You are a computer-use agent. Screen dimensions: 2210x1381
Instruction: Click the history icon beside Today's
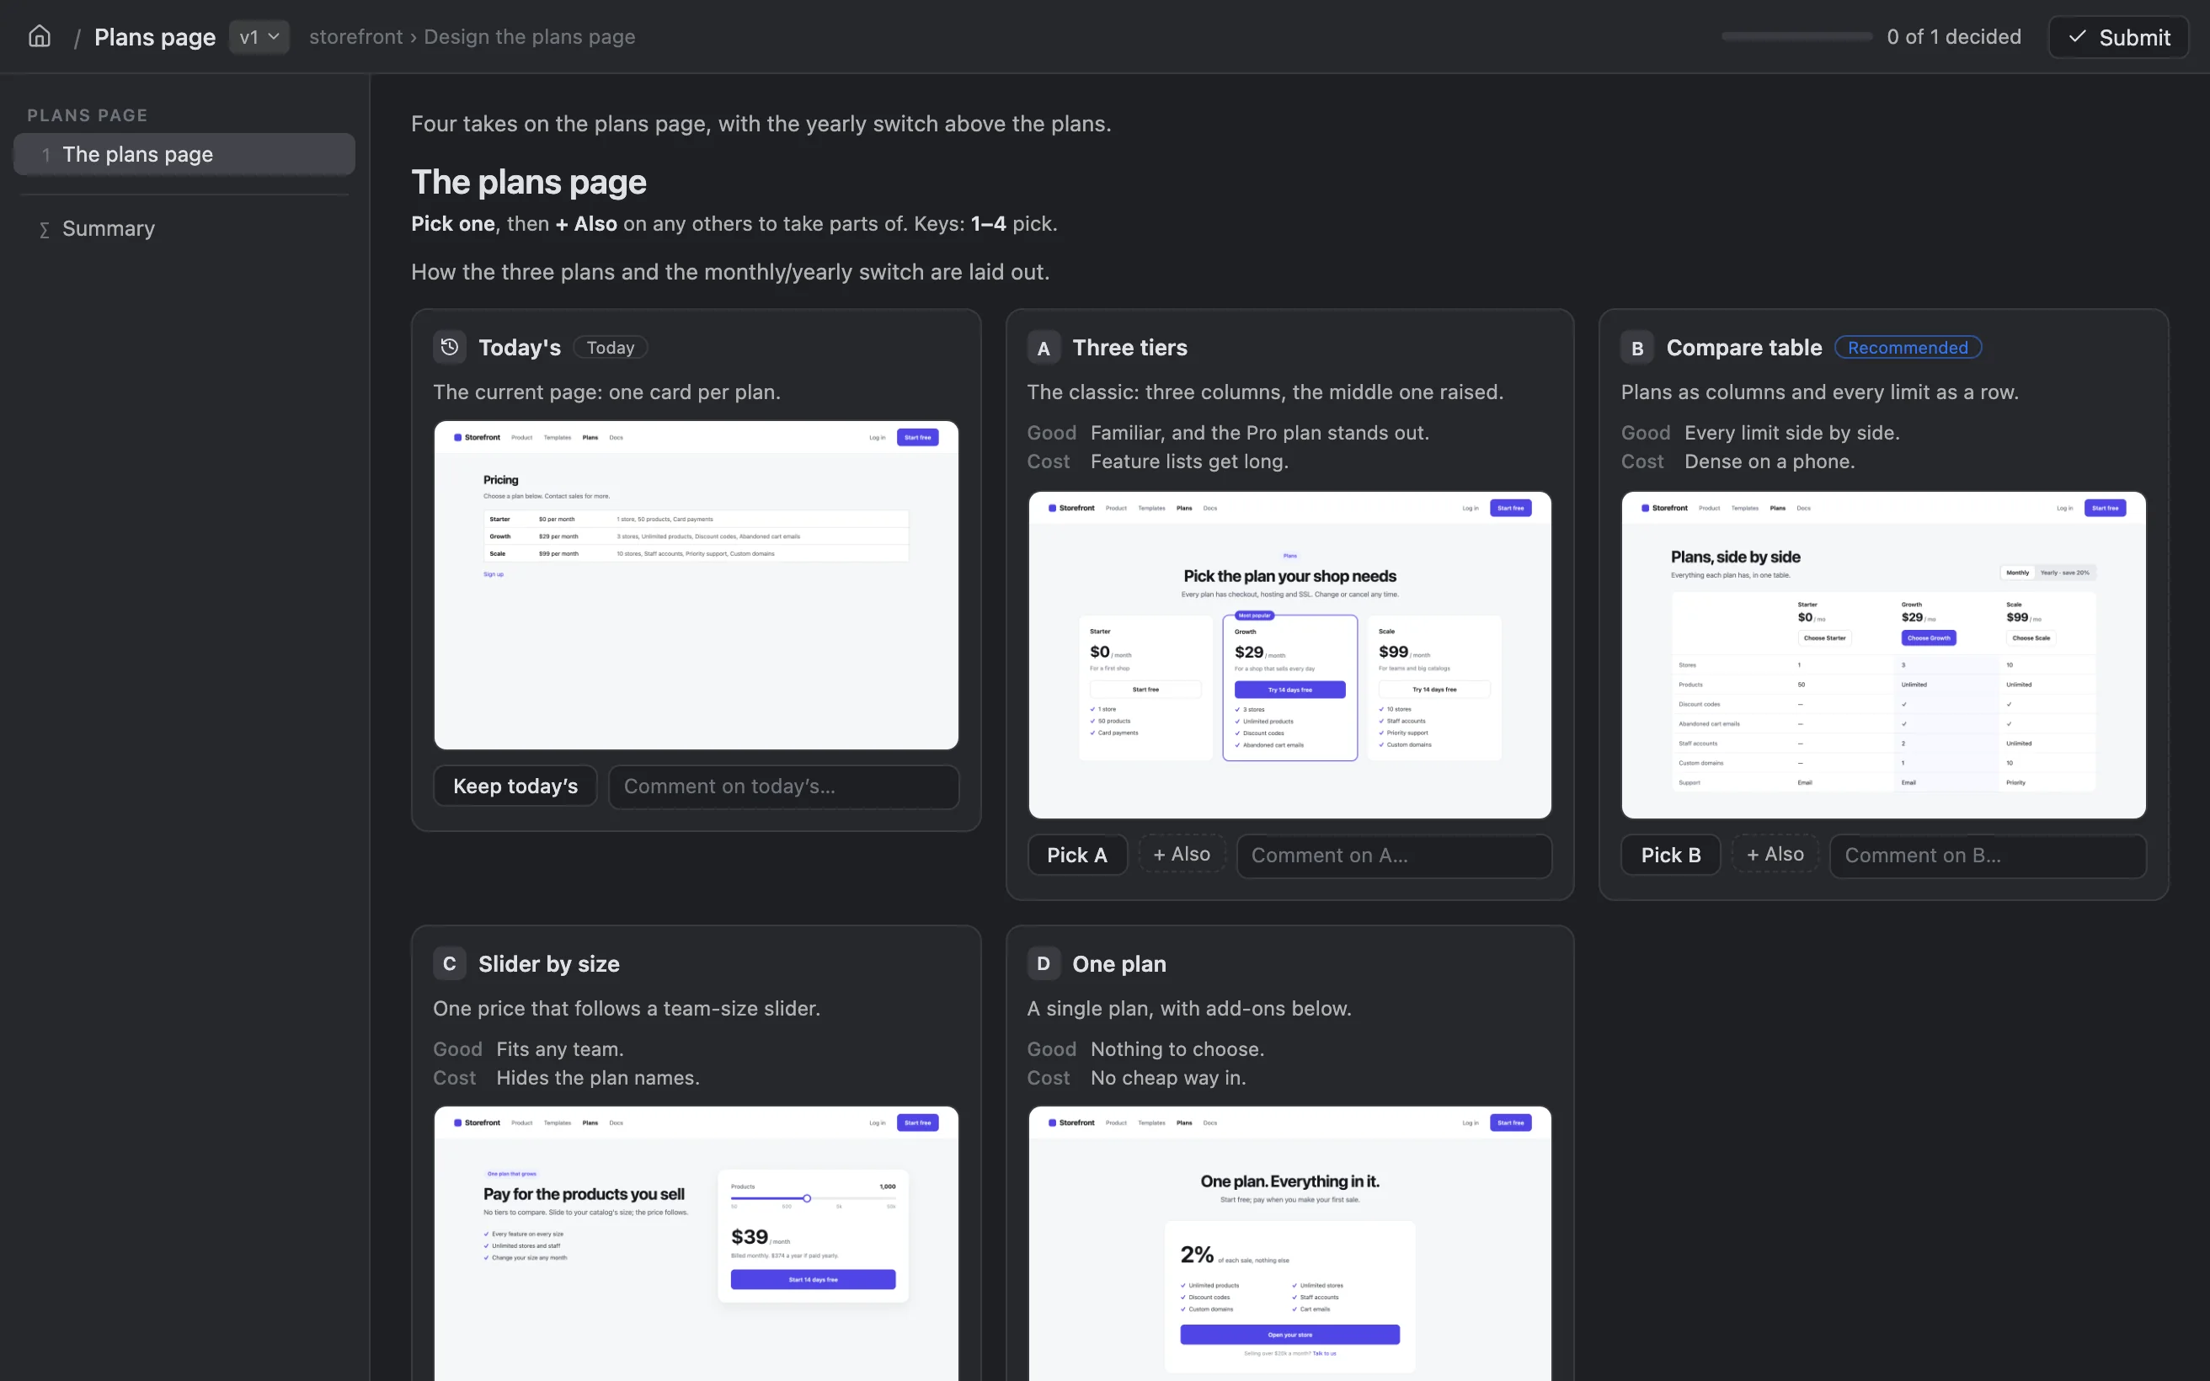point(449,347)
